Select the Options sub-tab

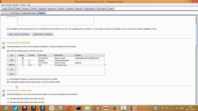41,13
